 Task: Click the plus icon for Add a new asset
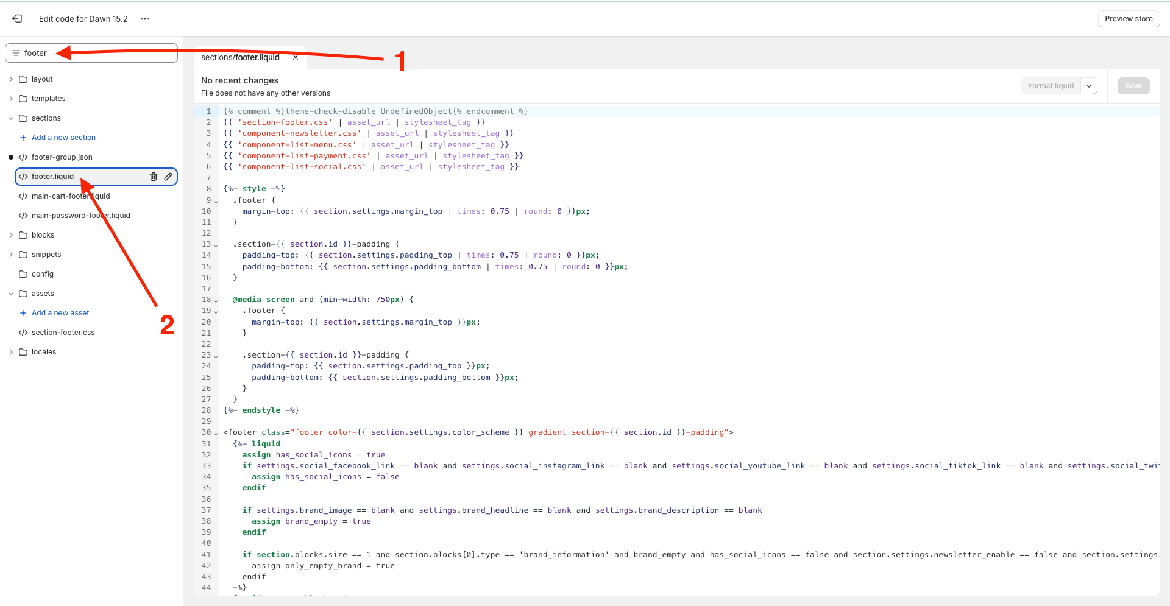pos(23,313)
